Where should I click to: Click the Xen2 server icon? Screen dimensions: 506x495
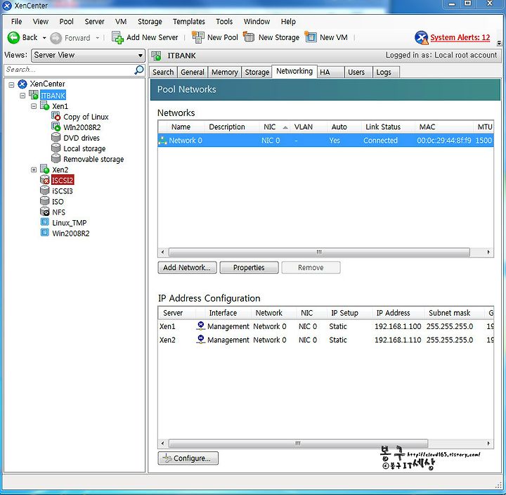pos(44,169)
